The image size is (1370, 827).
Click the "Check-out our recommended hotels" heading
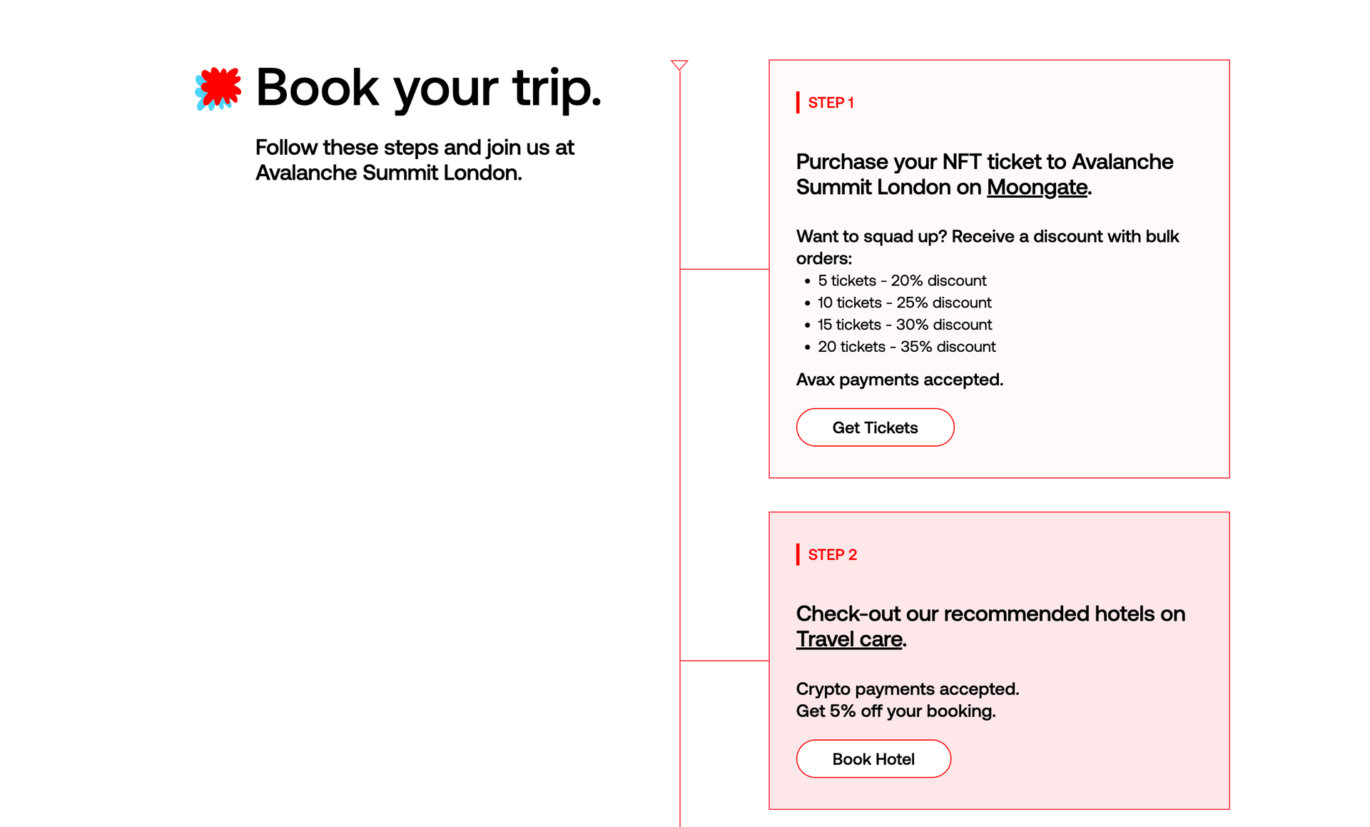click(x=990, y=614)
